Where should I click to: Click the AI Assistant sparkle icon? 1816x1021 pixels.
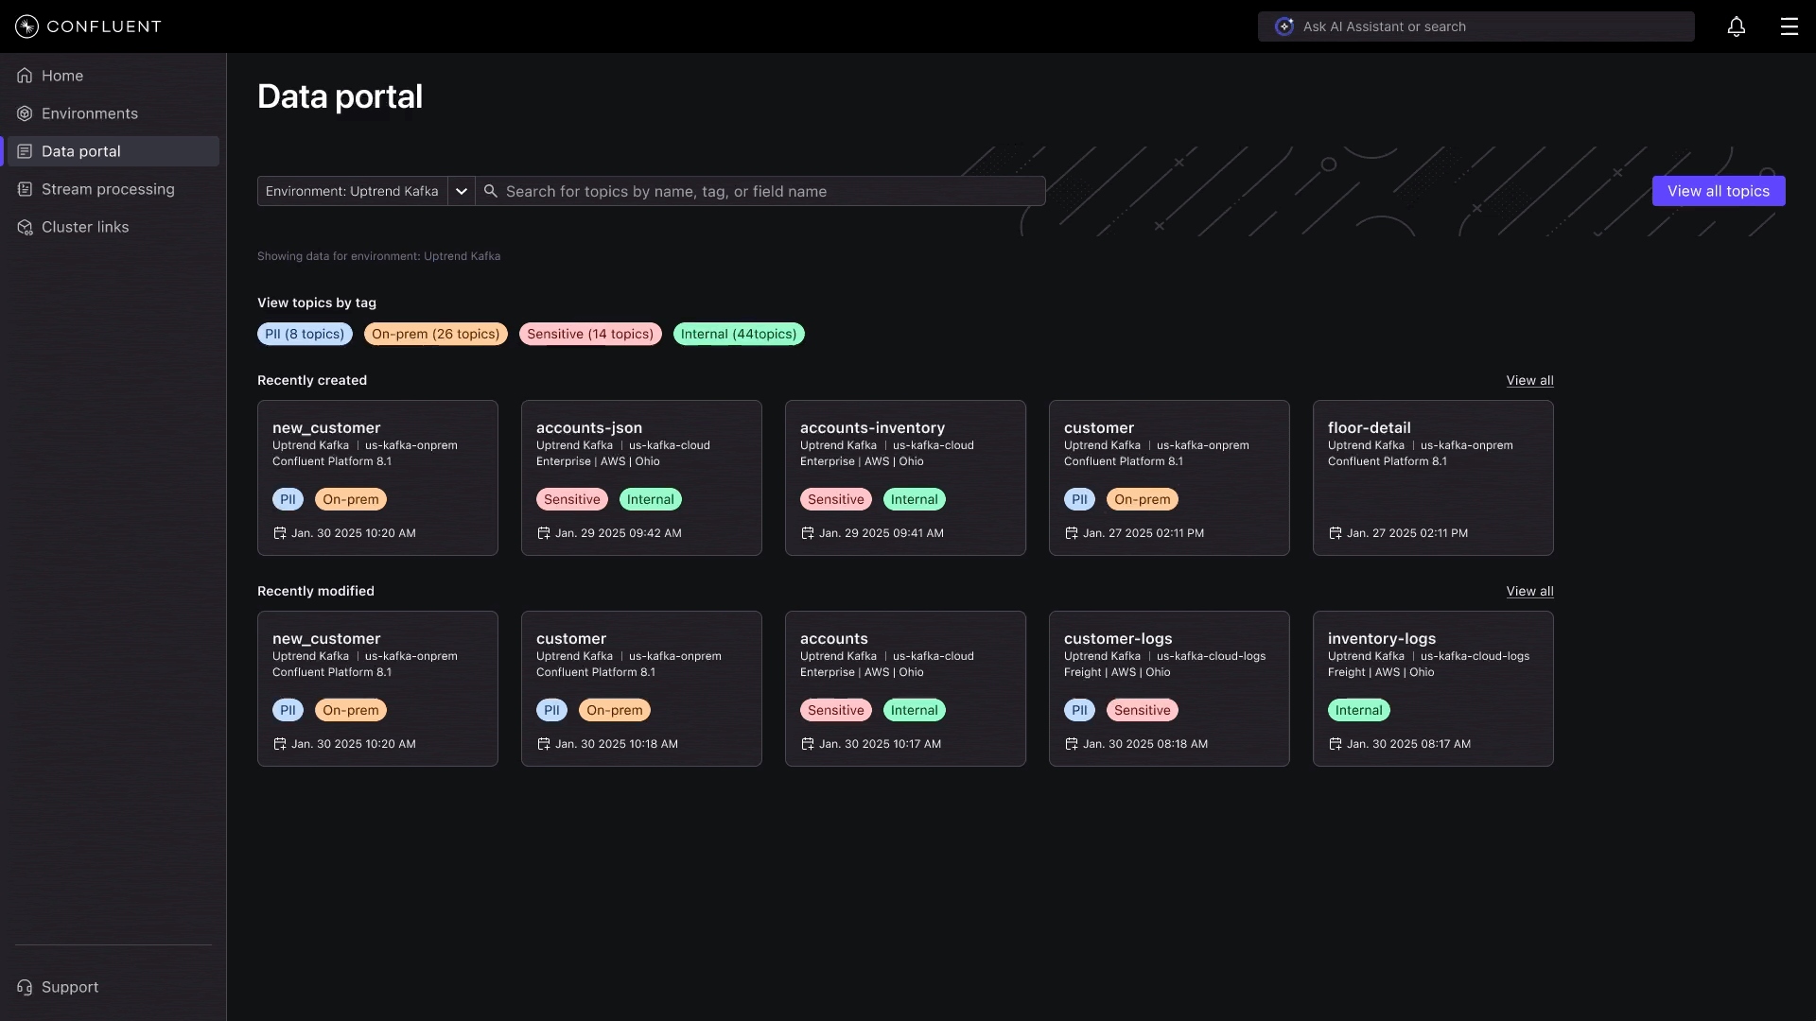[1283, 26]
